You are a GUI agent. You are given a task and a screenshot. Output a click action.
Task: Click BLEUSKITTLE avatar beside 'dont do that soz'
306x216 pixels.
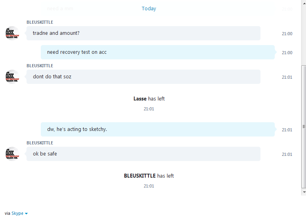pyautogui.click(x=12, y=77)
